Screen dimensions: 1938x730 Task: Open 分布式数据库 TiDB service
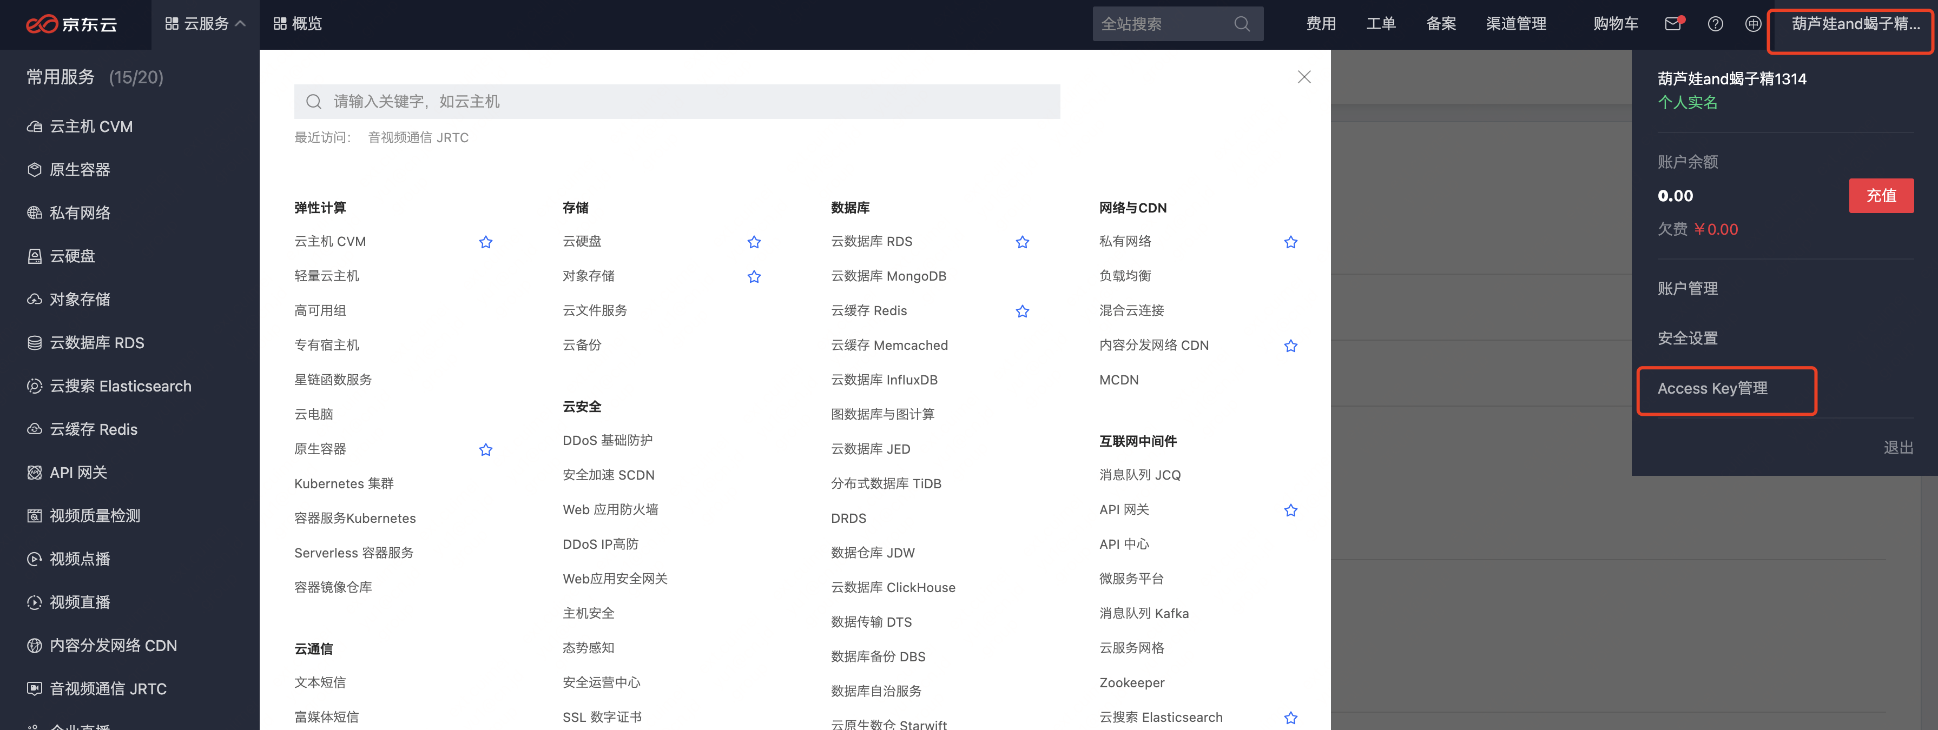coord(886,483)
